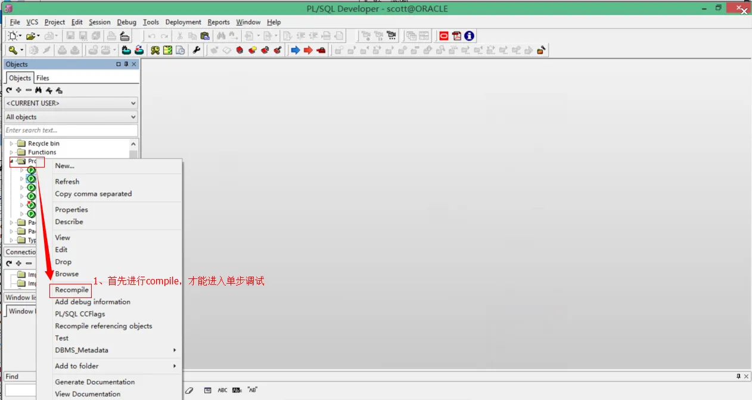Open the Add to folder submenu
Viewport: 752px width, 400px height.
[109, 366]
